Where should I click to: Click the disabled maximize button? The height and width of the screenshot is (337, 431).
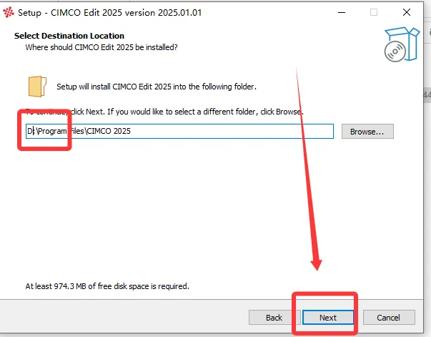374,12
